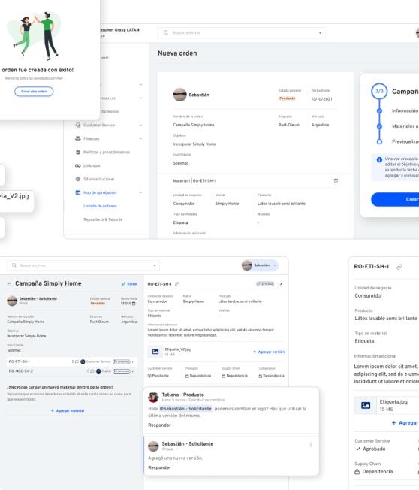Click Material 1 | RO-ETI-SH-1 heading
Screen dimensions: 419x490
[194, 180]
